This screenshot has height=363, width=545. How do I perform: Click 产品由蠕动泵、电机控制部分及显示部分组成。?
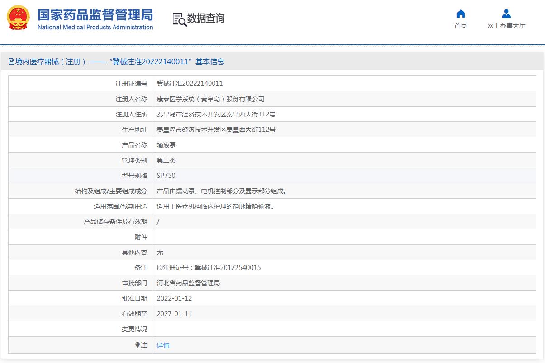pyautogui.click(x=223, y=191)
